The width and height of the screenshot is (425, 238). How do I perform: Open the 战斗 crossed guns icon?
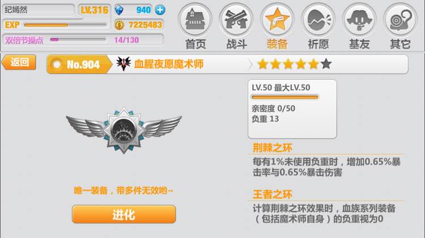pyautogui.click(x=236, y=19)
